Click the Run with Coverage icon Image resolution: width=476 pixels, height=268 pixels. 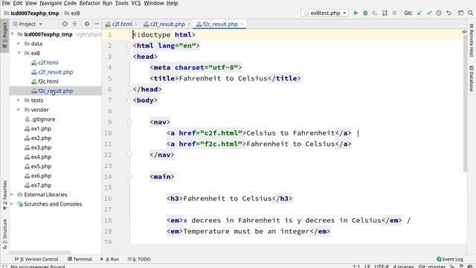point(375,13)
